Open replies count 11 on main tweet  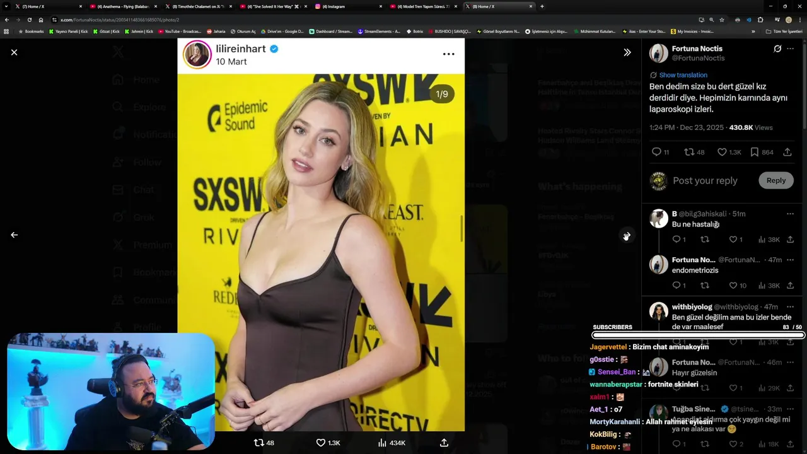[660, 152]
